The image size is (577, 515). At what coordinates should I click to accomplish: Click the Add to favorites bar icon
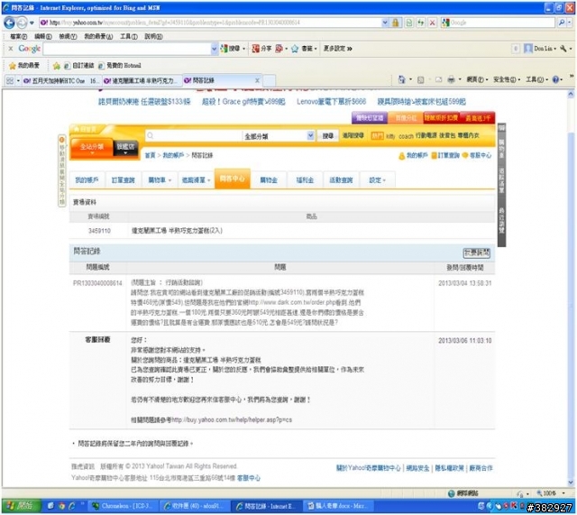pos(56,66)
